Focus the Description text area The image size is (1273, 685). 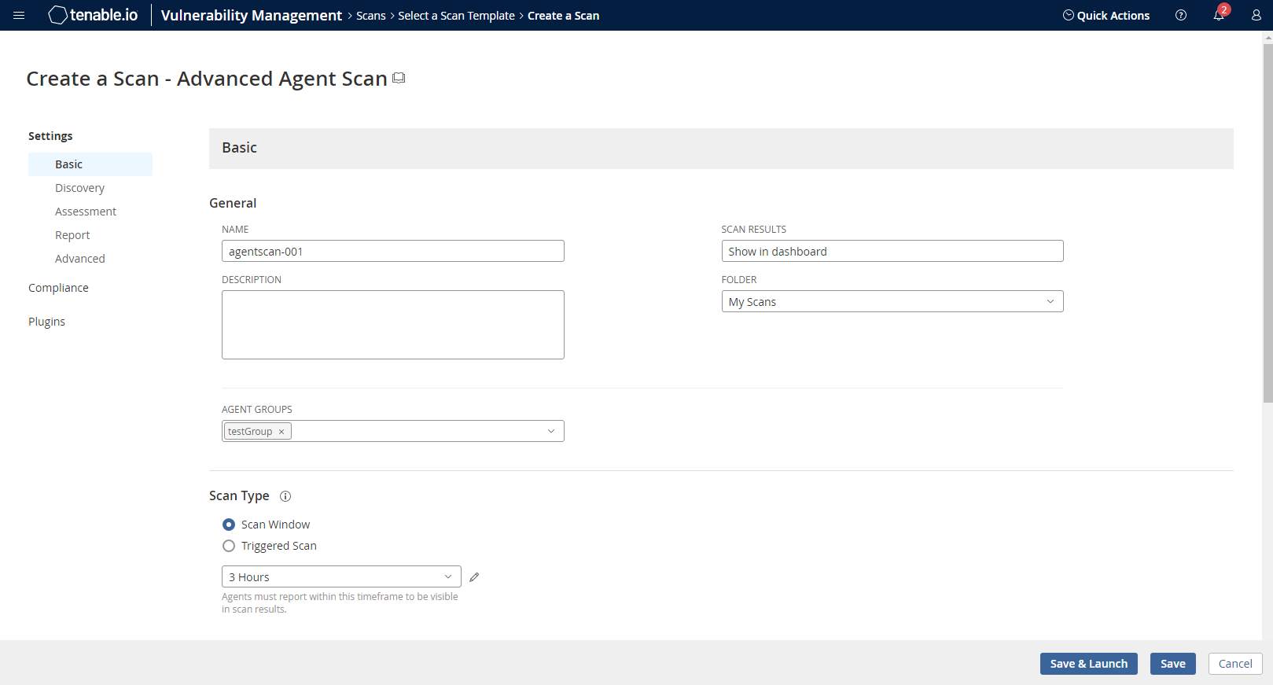pos(393,325)
